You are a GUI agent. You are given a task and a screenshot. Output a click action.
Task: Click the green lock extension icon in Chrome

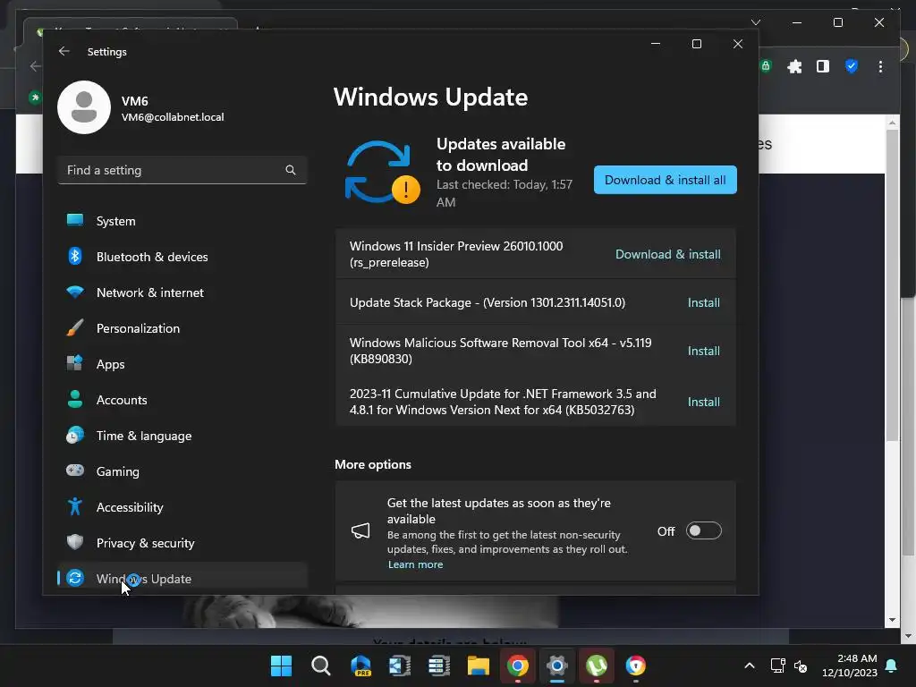point(766,66)
